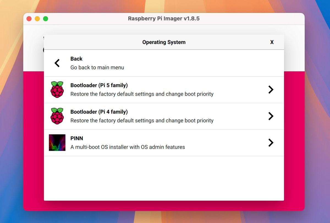Select "Bootloader (Pi 4 family)" title
This screenshot has height=223, width=330.
tap(99, 112)
